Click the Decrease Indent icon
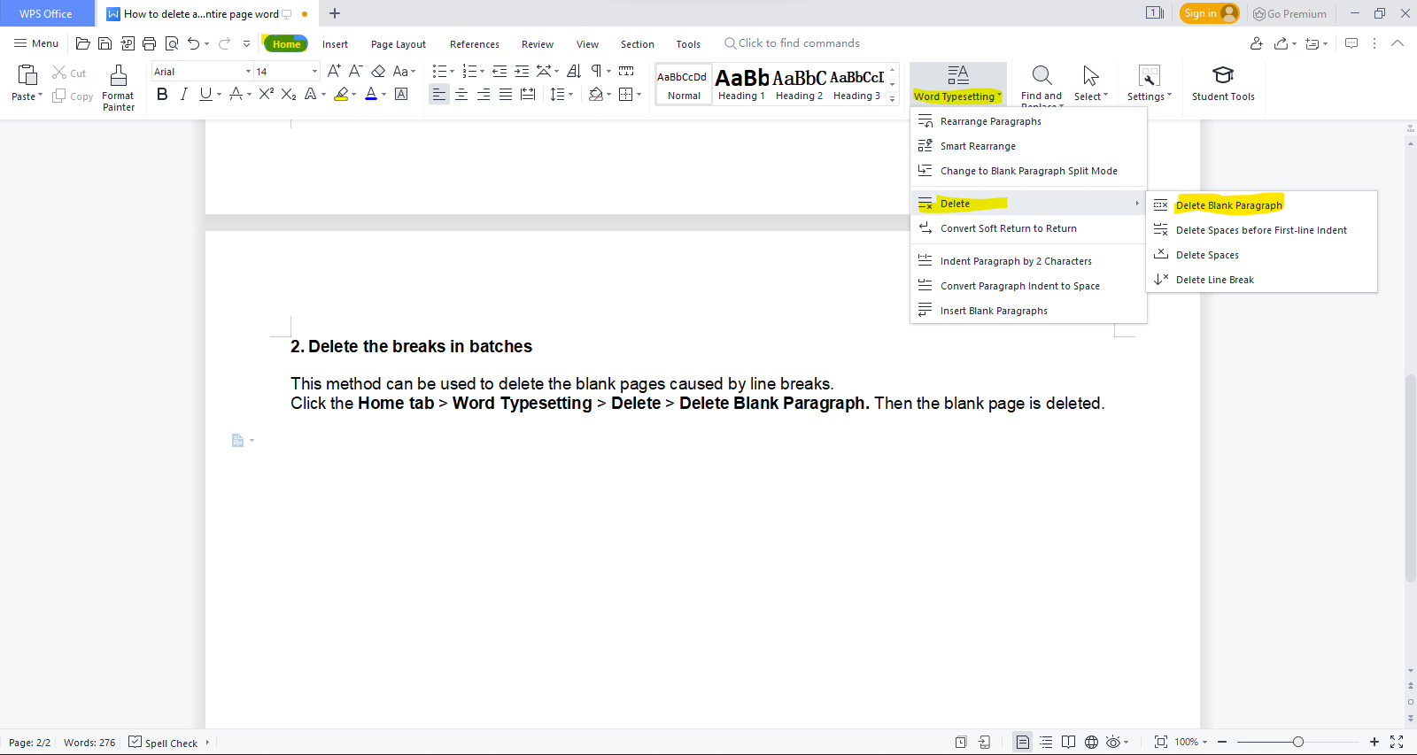The width and height of the screenshot is (1417, 755). click(x=499, y=71)
